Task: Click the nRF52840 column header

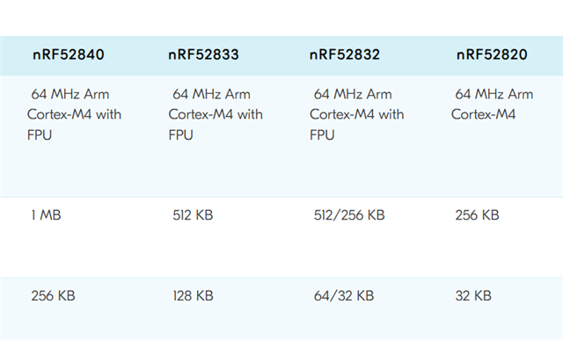Action: tap(69, 54)
